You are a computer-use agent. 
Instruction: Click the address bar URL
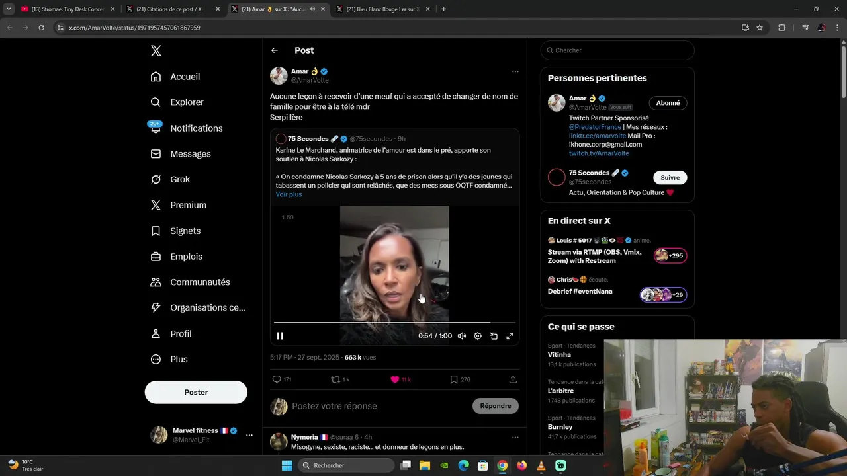click(x=134, y=28)
